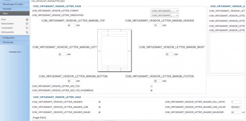Enable the LETTER_ADD_TOS checkbox
The height and width of the screenshot is (121, 246).
(151, 86)
